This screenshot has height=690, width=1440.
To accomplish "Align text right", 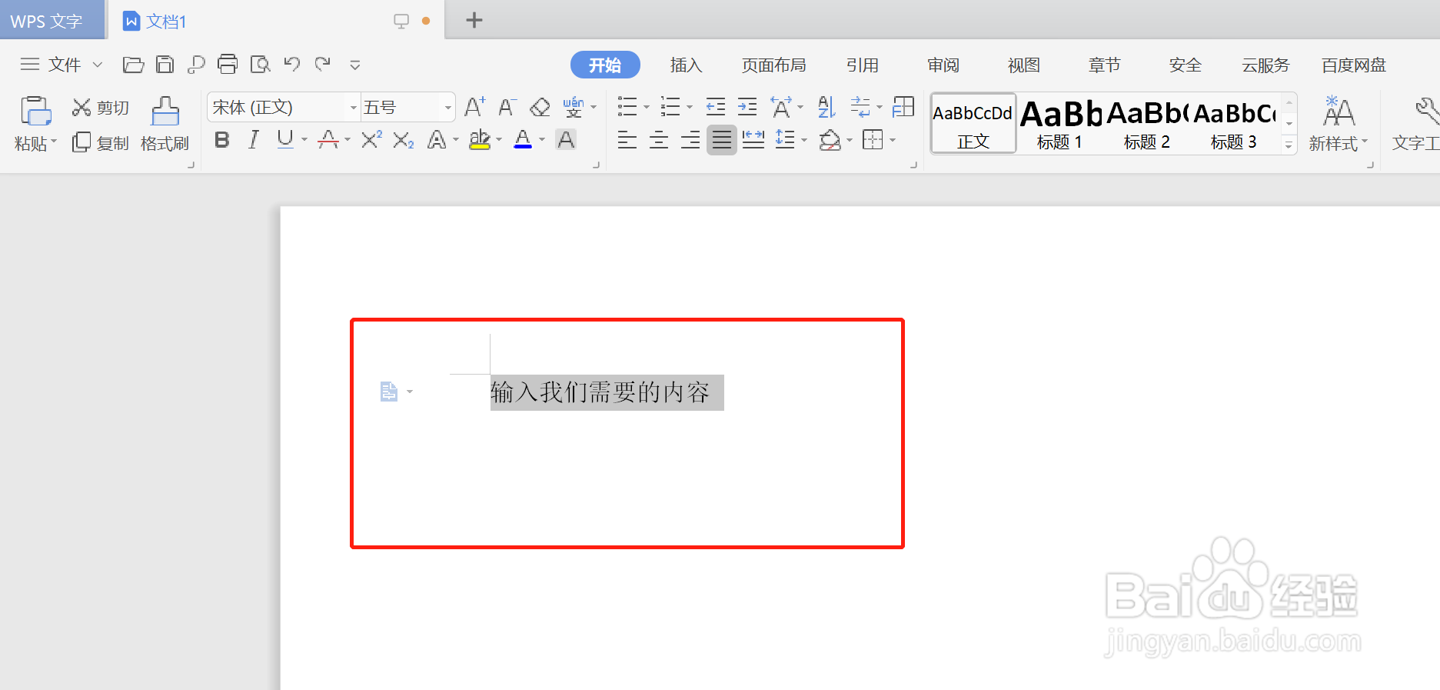I will tap(690, 140).
